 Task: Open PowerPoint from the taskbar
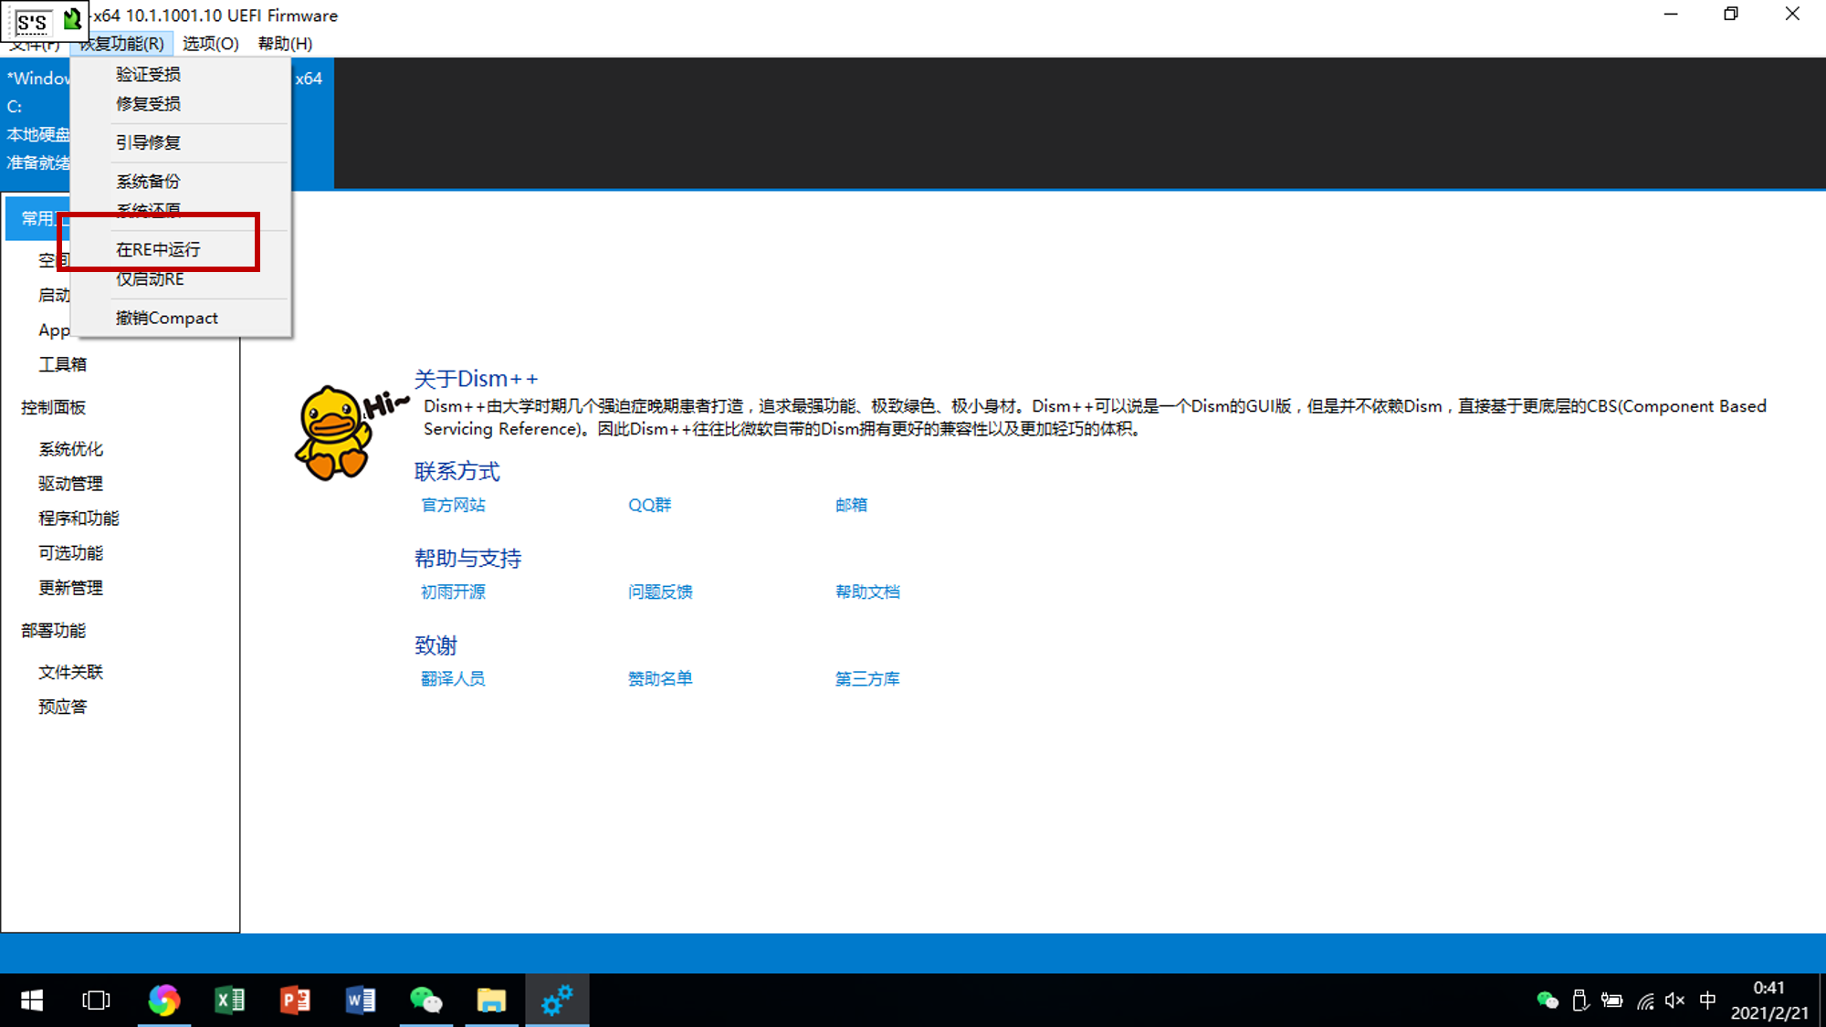[x=296, y=1001]
